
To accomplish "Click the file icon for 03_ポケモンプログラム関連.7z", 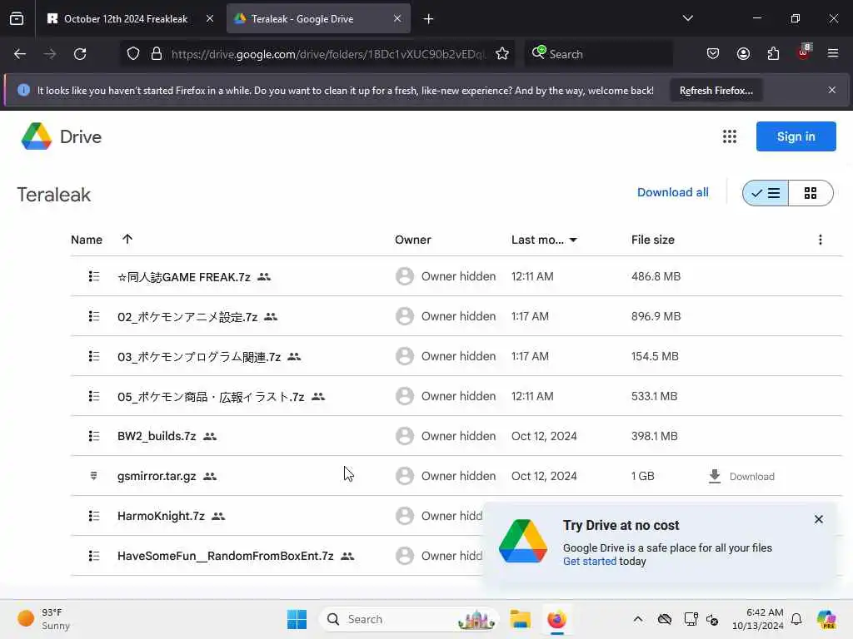I will pyautogui.click(x=93, y=356).
